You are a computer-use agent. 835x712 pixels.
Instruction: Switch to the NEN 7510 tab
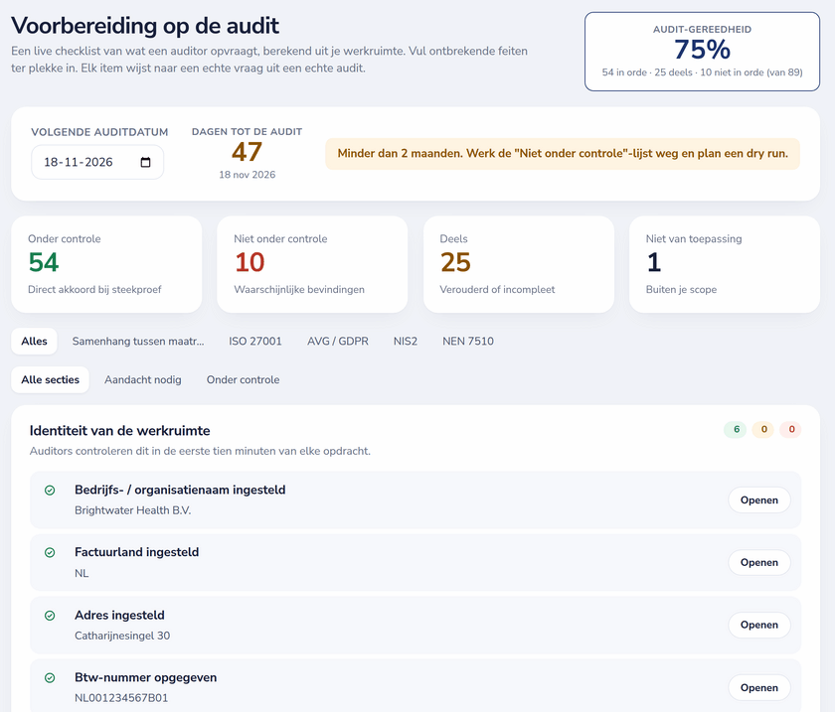468,341
